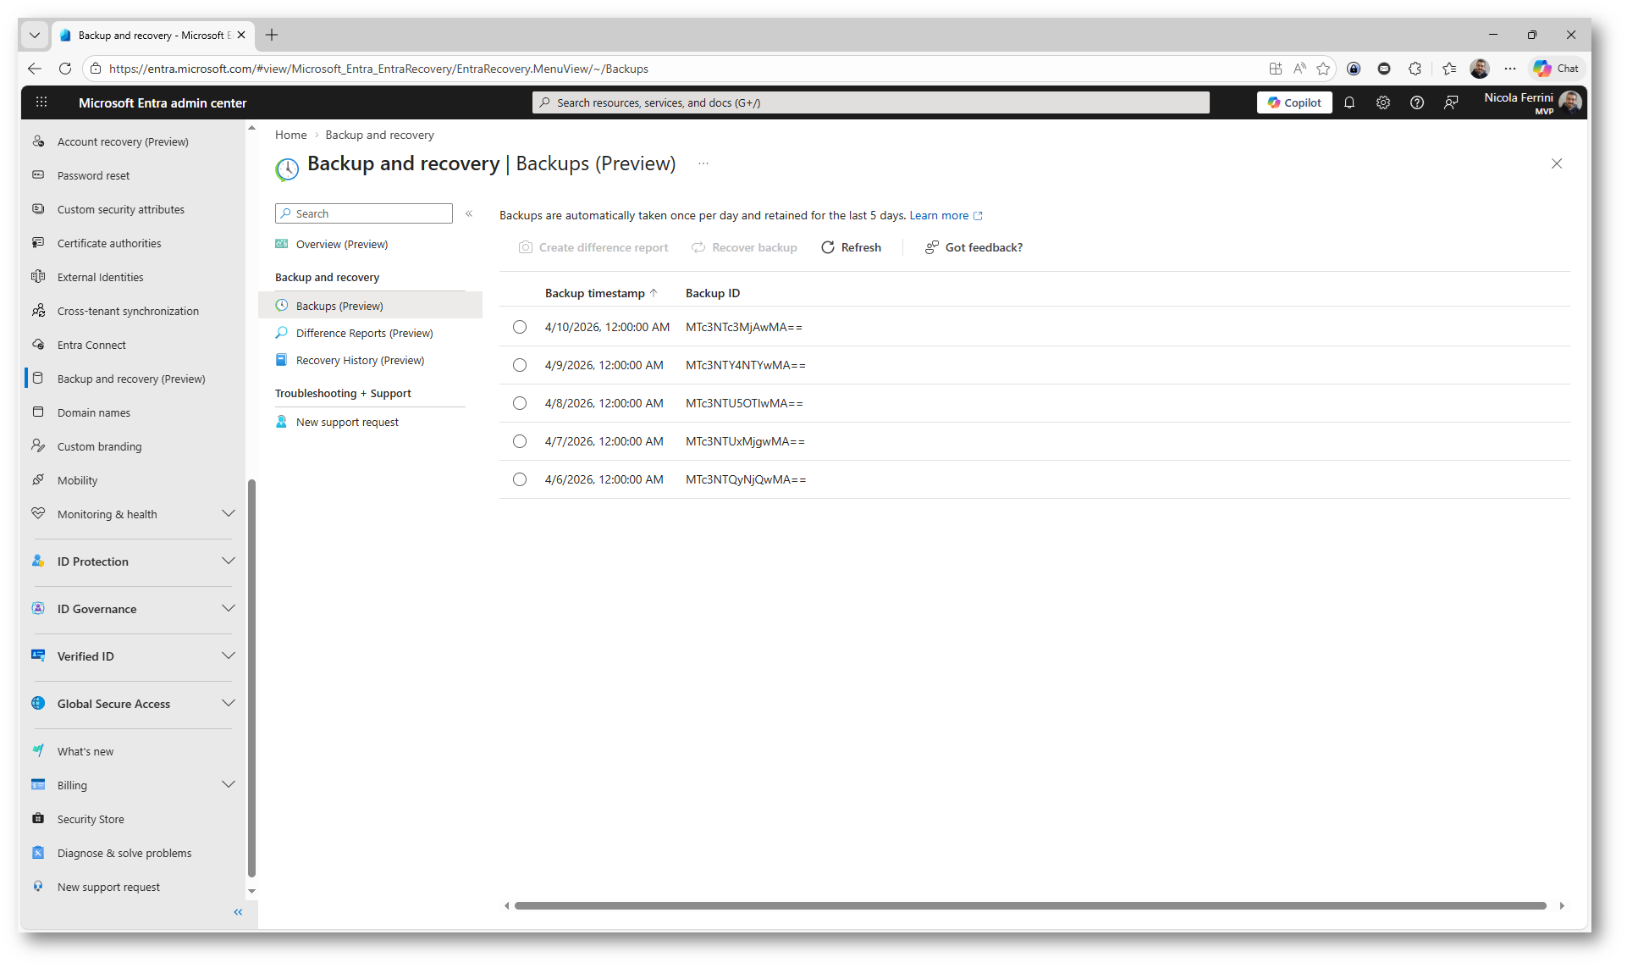Click the Refresh toolbar icon
1627x968 pixels.
(828, 247)
